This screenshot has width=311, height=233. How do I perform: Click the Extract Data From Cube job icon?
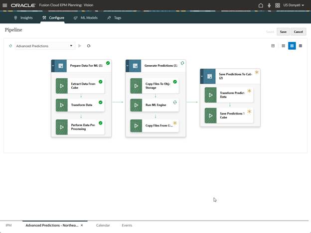tap(62, 86)
